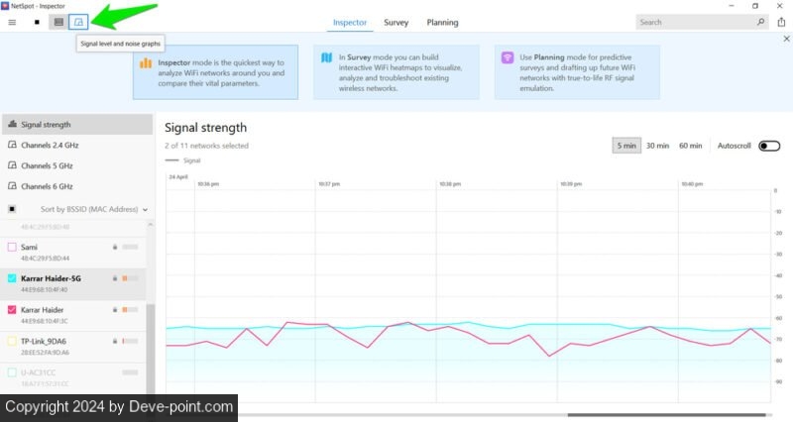The width and height of the screenshot is (793, 422).
Task: Switch to networks table view icon
Action: click(58, 21)
